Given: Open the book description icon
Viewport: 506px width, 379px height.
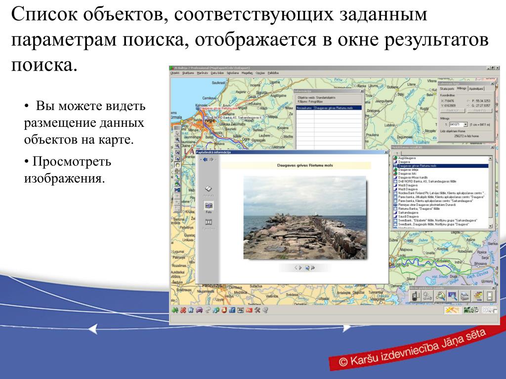Looking at the screenshot, I should (x=209, y=189).
